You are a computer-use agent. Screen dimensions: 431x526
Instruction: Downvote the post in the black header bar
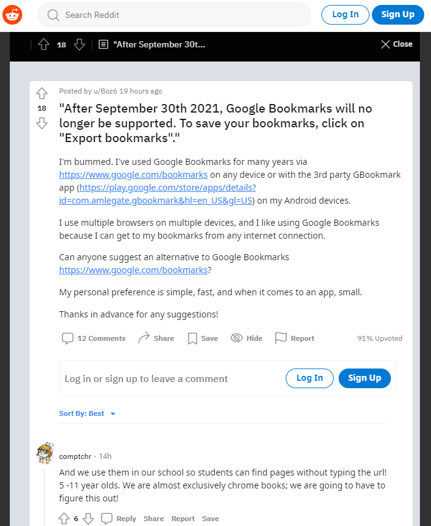click(79, 44)
